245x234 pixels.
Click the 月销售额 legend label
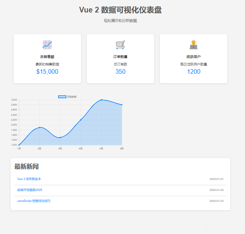click(72, 97)
